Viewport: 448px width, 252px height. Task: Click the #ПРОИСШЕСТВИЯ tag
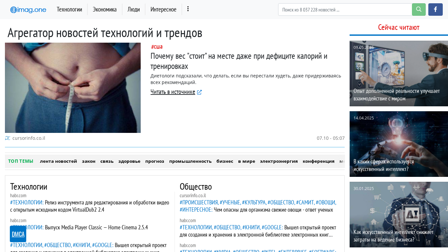[199, 202]
